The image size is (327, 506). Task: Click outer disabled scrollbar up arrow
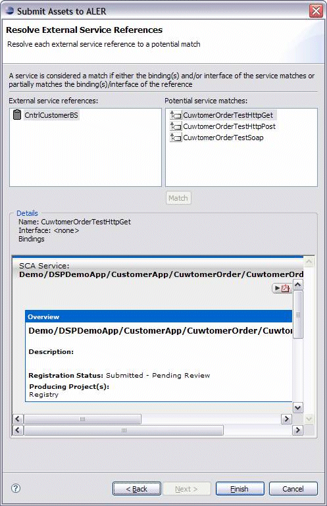[309, 262]
